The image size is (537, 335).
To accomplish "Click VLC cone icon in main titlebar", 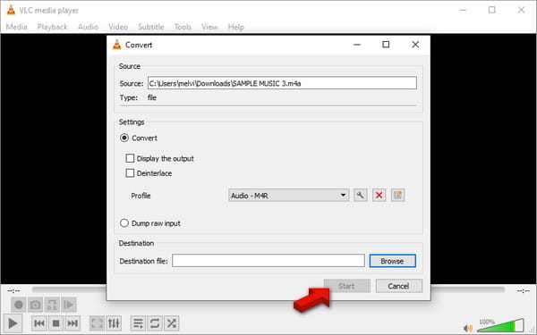I will [x=11, y=10].
